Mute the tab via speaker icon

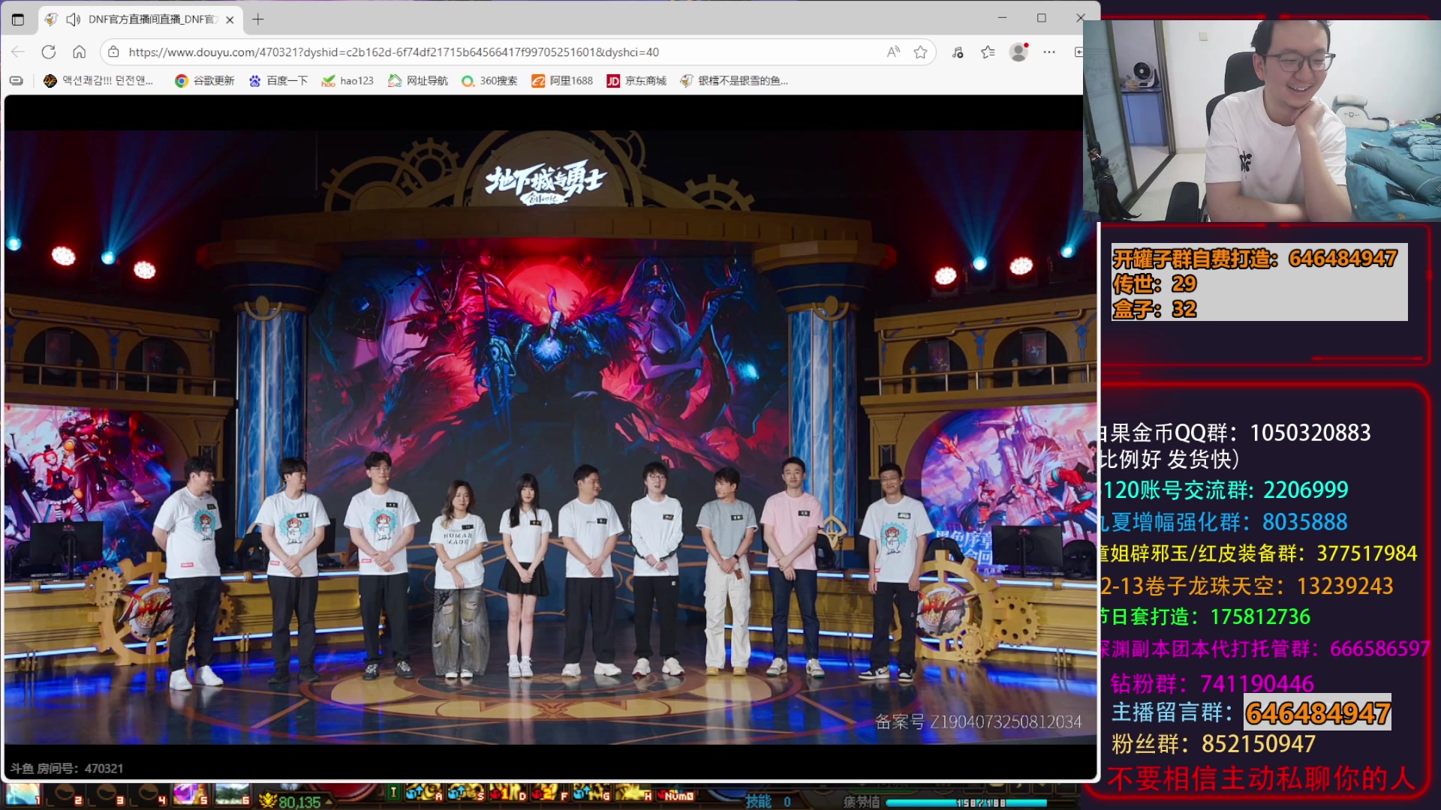[x=73, y=19]
